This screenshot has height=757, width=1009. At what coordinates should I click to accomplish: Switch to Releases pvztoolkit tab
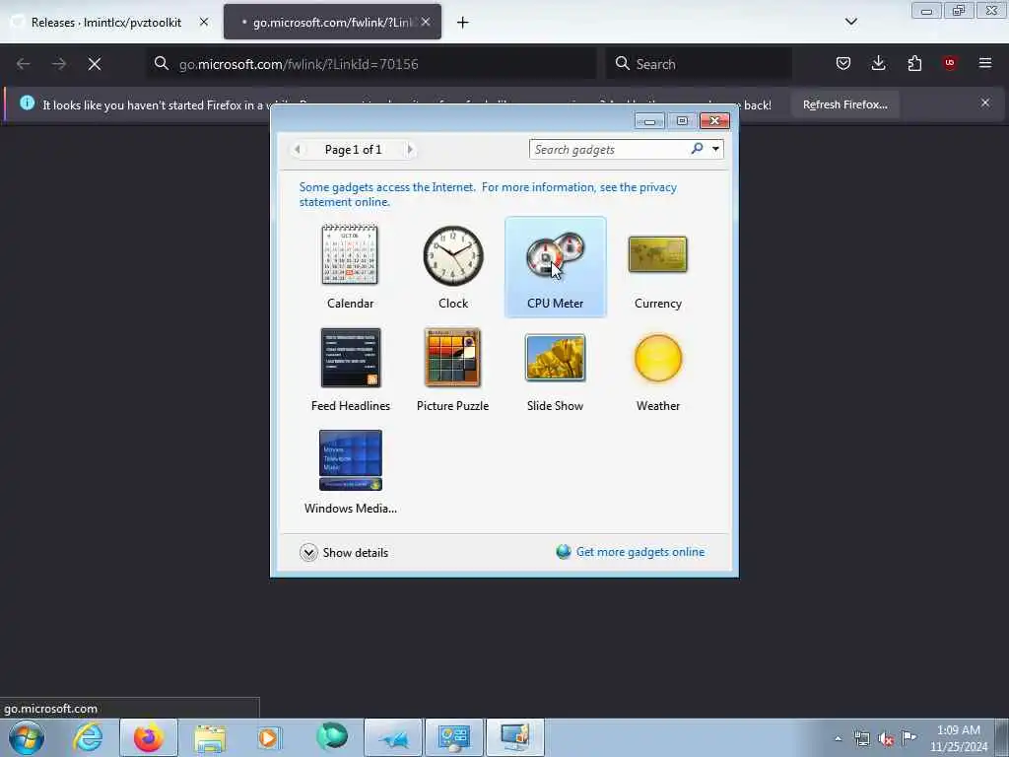click(x=106, y=22)
